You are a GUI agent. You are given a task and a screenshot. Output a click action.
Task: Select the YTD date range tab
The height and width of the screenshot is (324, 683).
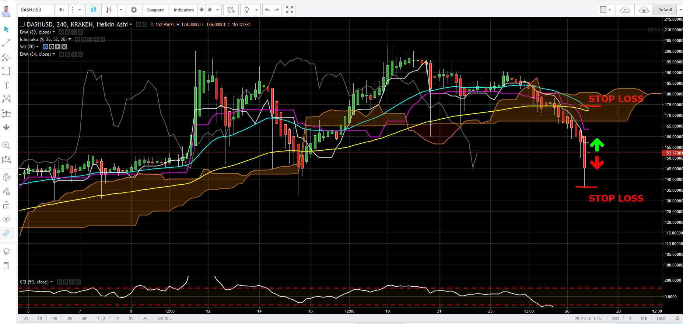coord(101,318)
